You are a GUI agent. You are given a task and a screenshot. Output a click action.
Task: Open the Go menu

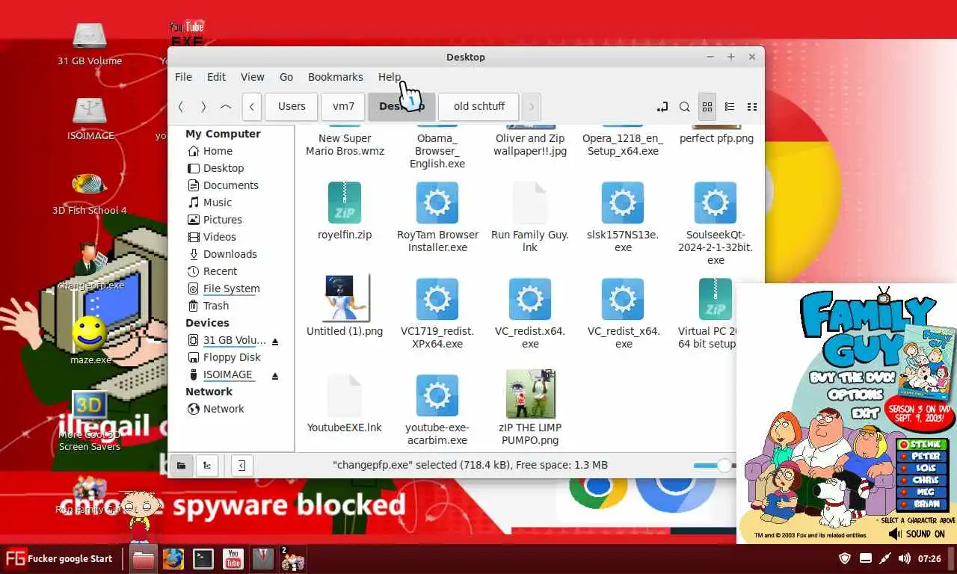pyautogui.click(x=286, y=77)
